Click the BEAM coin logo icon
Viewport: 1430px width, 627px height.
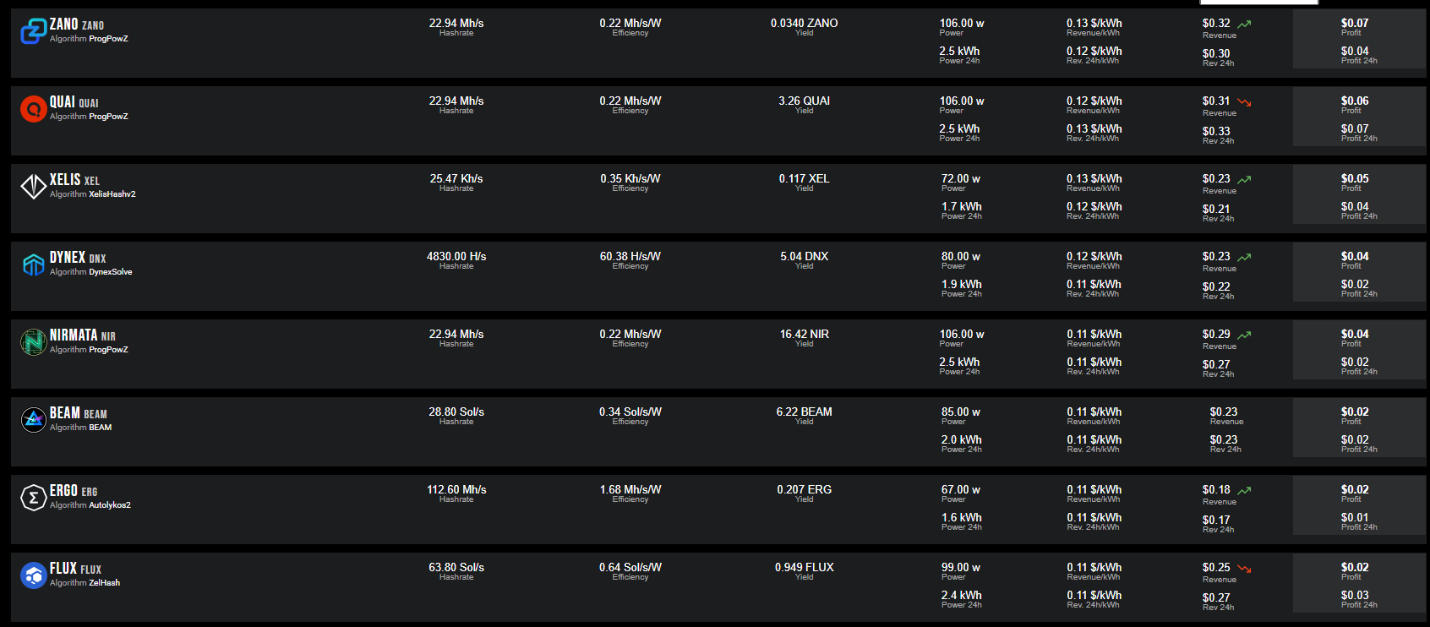(33, 420)
